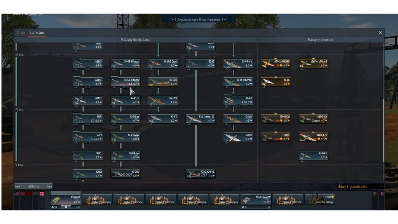
Task: Expand the A6M5 group folder marker
Action: tap(88, 87)
